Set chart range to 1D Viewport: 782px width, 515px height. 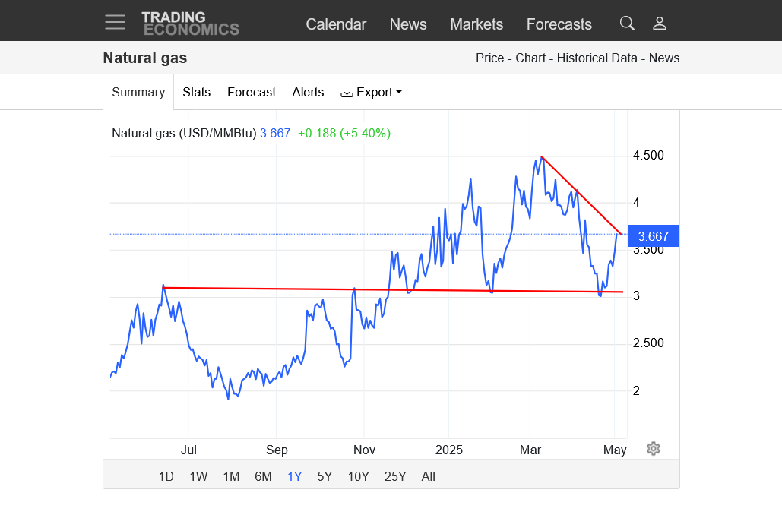(x=166, y=476)
